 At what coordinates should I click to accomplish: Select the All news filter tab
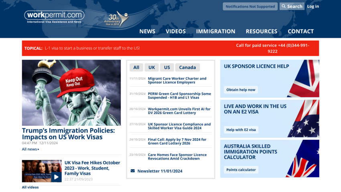136,67
